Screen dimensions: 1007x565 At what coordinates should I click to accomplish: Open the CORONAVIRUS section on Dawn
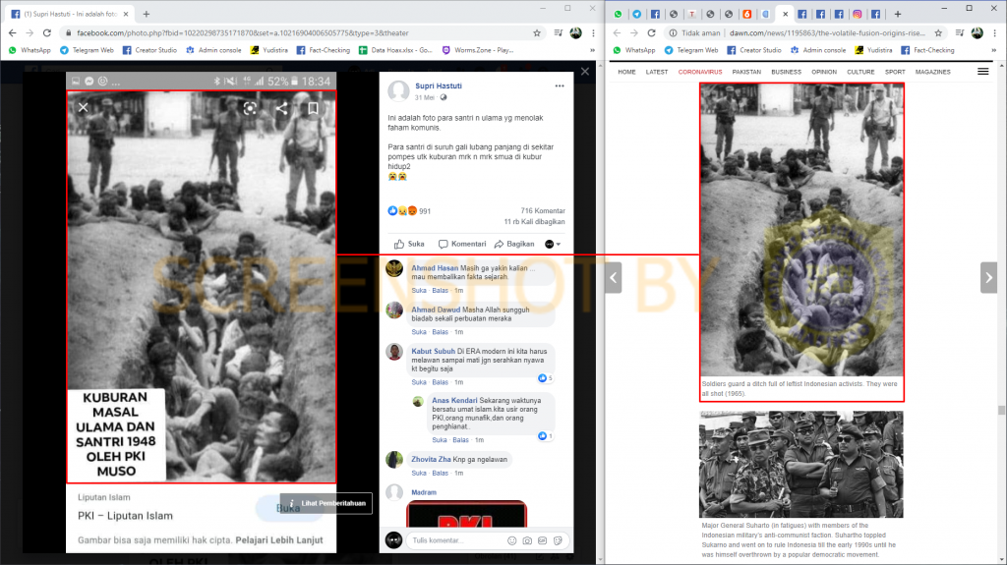coord(700,72)
